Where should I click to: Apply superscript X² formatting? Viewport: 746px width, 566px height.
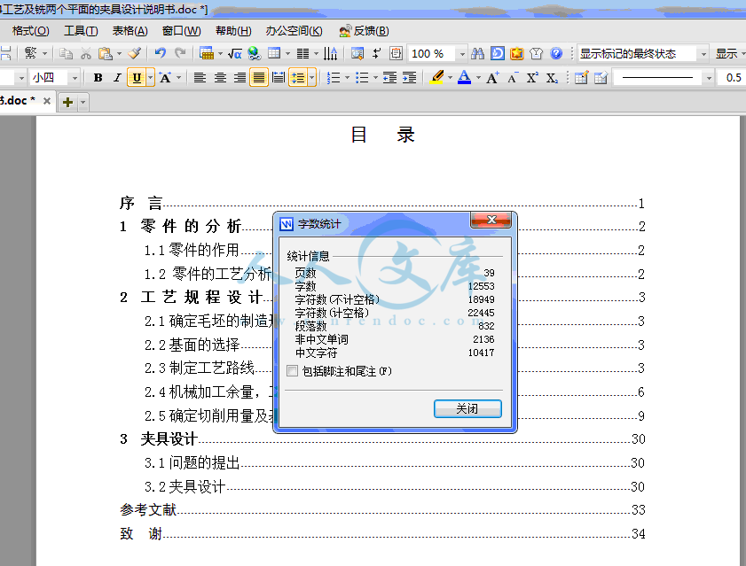pos(532,77)
